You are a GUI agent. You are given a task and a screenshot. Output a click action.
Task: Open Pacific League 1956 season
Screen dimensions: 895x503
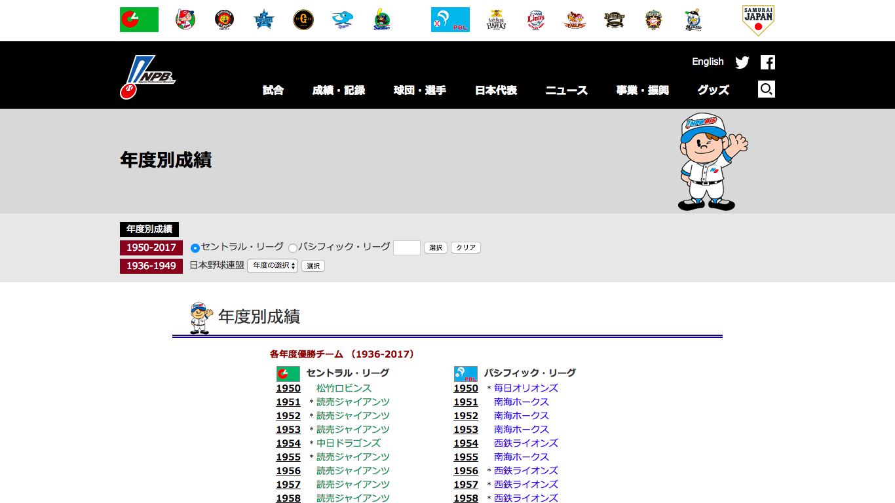click(466, 471)
